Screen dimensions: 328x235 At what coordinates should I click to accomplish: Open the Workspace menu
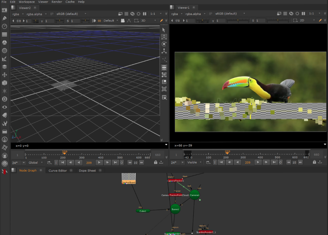point(26,2)
